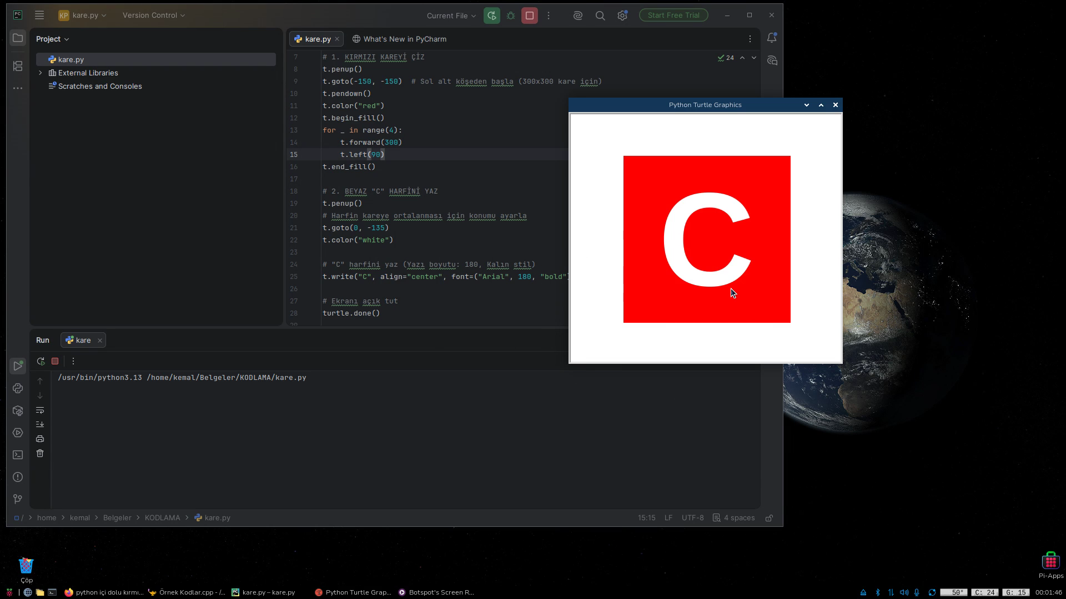The width and height of the screenshot is (1066, 599).
Task: Stop the running program in top toolbar
Action: pos(530,16)
